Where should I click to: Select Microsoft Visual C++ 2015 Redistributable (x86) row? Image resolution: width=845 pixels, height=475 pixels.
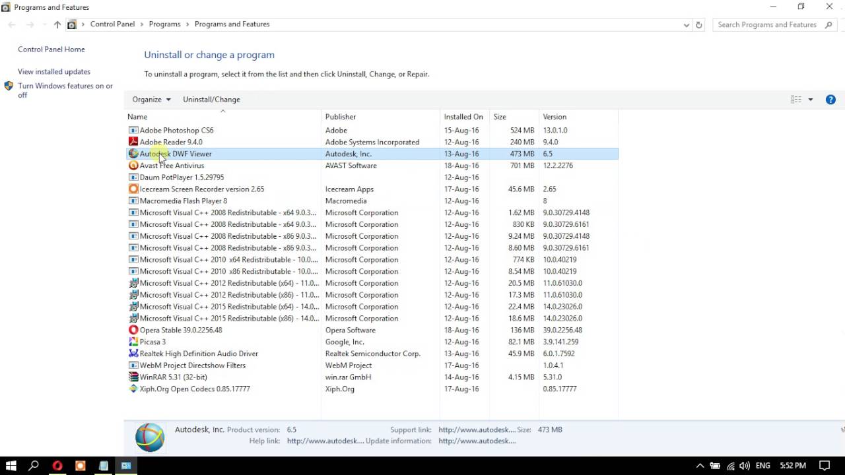click(x=372, y=319)
